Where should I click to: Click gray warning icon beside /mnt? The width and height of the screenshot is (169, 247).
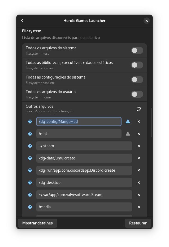pos(128,134)
